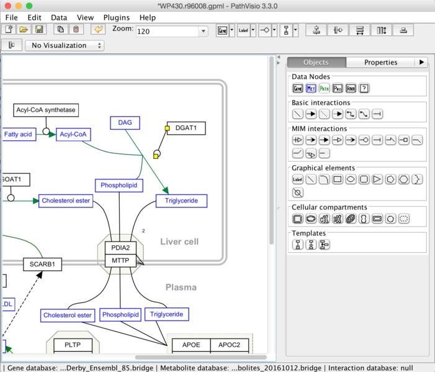
Task: Insert the third branched template in Templates
Action: [x=324, y=245]
